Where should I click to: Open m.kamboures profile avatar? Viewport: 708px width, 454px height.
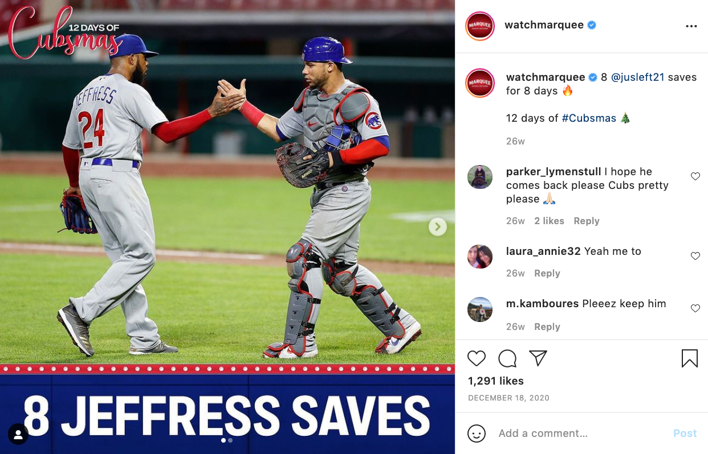(x=479, y=309)
